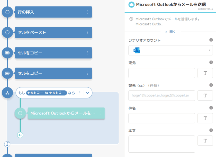The image size is (216, 157).
Task: Click the 件名 input field
Action: coord(161,118)
